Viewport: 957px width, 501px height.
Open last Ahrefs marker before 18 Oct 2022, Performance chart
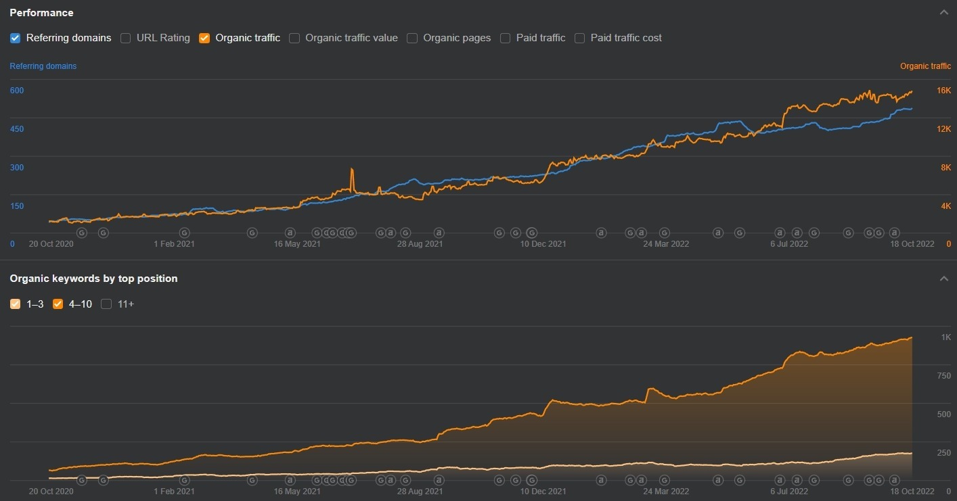894,233
